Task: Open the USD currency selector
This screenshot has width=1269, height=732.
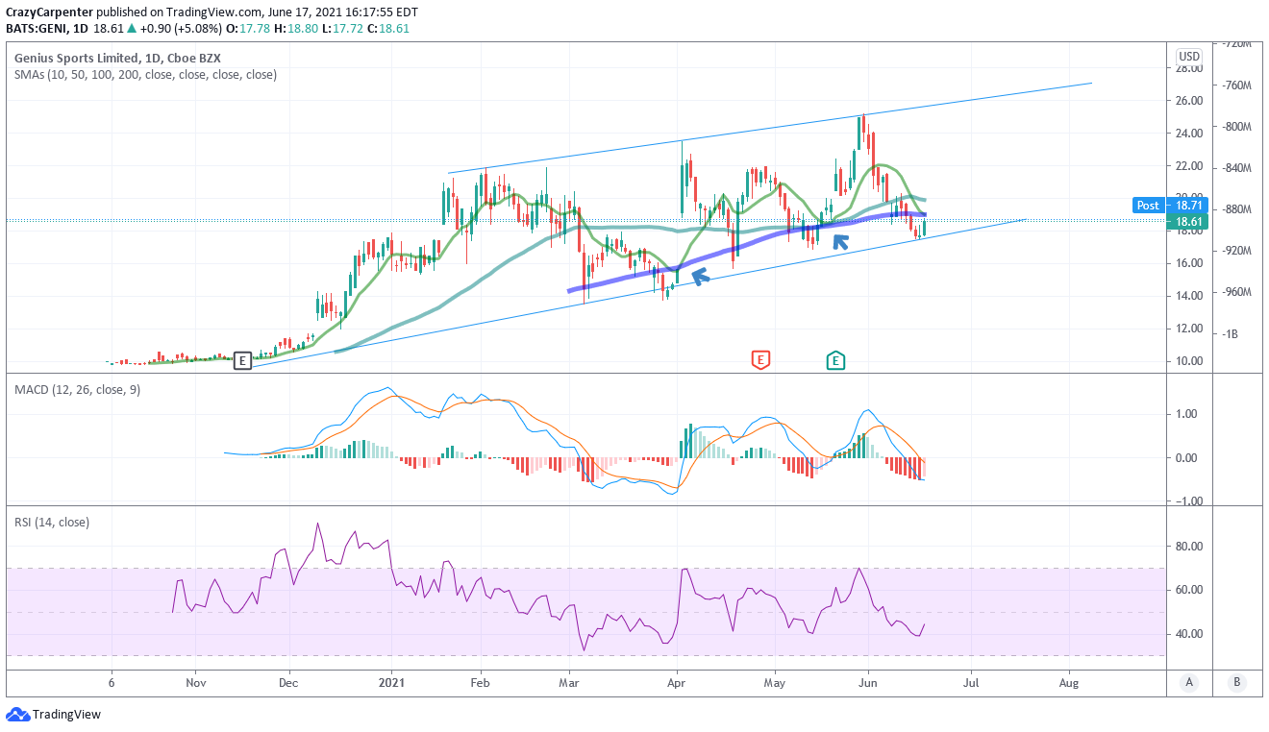Action: [1189, 56]
